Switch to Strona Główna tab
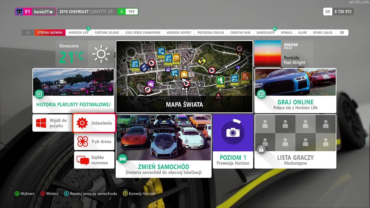 pyautogui.click(x=50, y=33)
